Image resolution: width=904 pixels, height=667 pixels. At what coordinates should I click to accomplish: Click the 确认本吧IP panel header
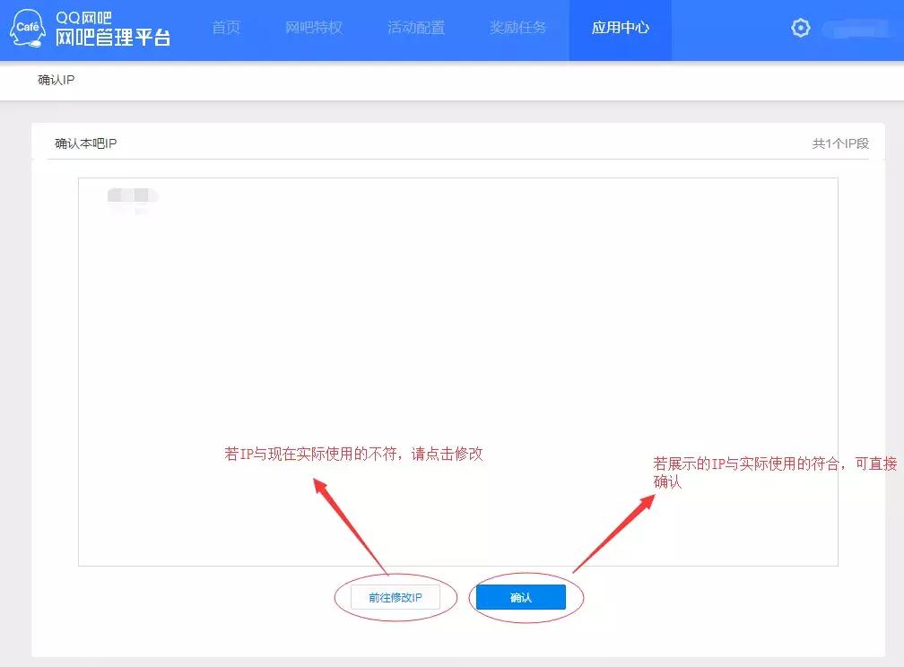(85, 143)
